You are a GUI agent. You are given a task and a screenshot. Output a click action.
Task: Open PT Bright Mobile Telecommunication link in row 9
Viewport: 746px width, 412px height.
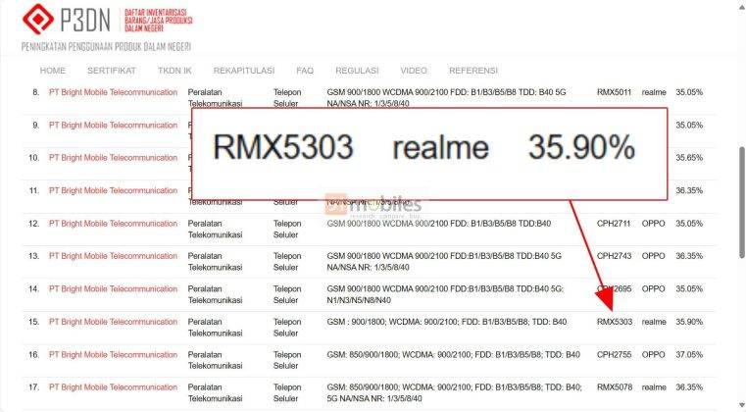[x=114, y=126]
